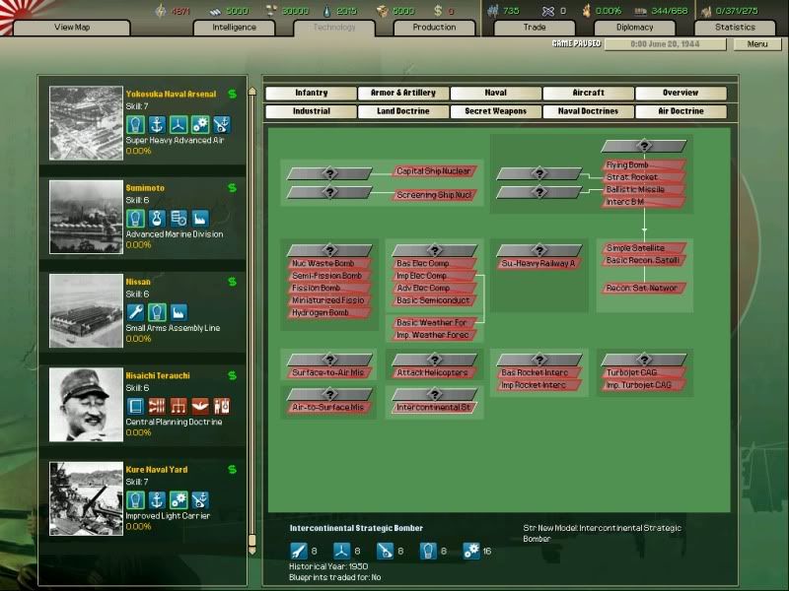789x591 pixels.
Task: Click the dollar icon next to Hisaichi Terauchi
Action: click(x=232, y=376)
